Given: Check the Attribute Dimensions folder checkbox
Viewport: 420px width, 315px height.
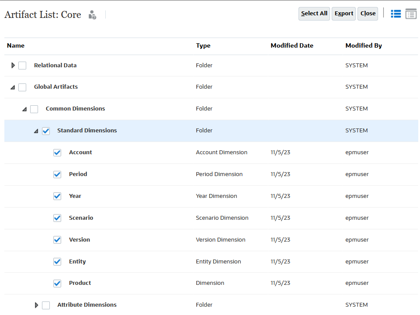Looking at the screenshot, I should coord(46,305).
